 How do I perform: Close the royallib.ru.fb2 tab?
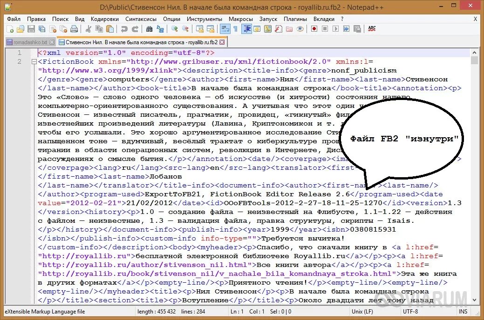tap(222, 42)
